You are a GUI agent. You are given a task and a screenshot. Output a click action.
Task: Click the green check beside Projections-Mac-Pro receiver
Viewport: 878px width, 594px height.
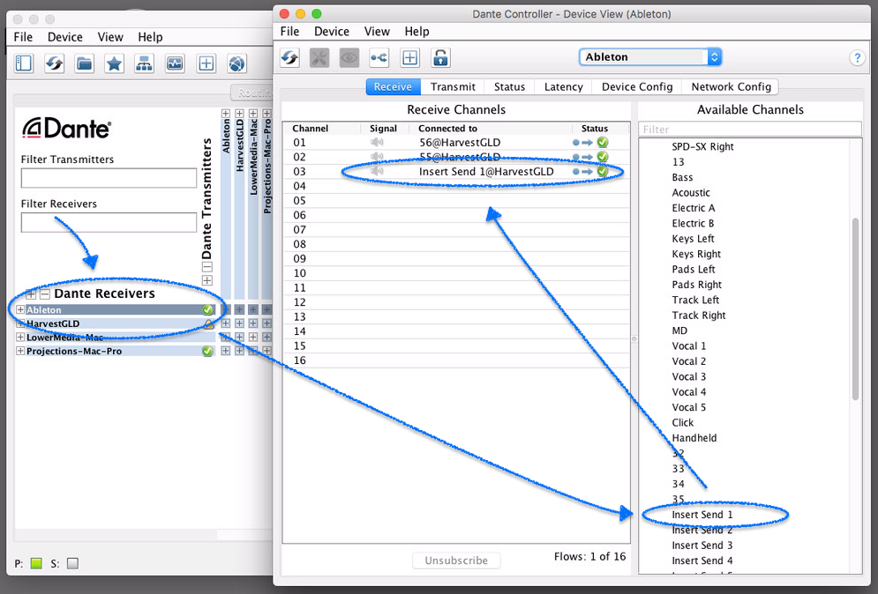[x=207, y=351]
